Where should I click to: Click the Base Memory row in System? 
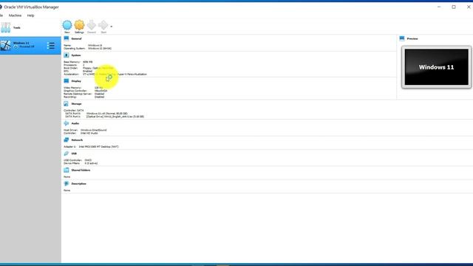(78, 62)
